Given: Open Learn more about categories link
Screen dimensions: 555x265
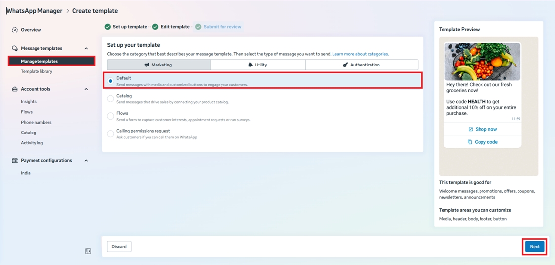Looking at the screenshot, I should tap(360, 54).
